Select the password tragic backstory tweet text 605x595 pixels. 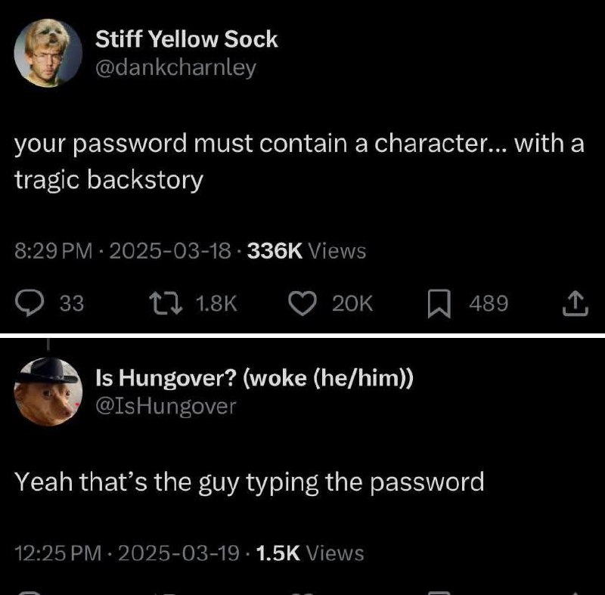coord(299,161)
